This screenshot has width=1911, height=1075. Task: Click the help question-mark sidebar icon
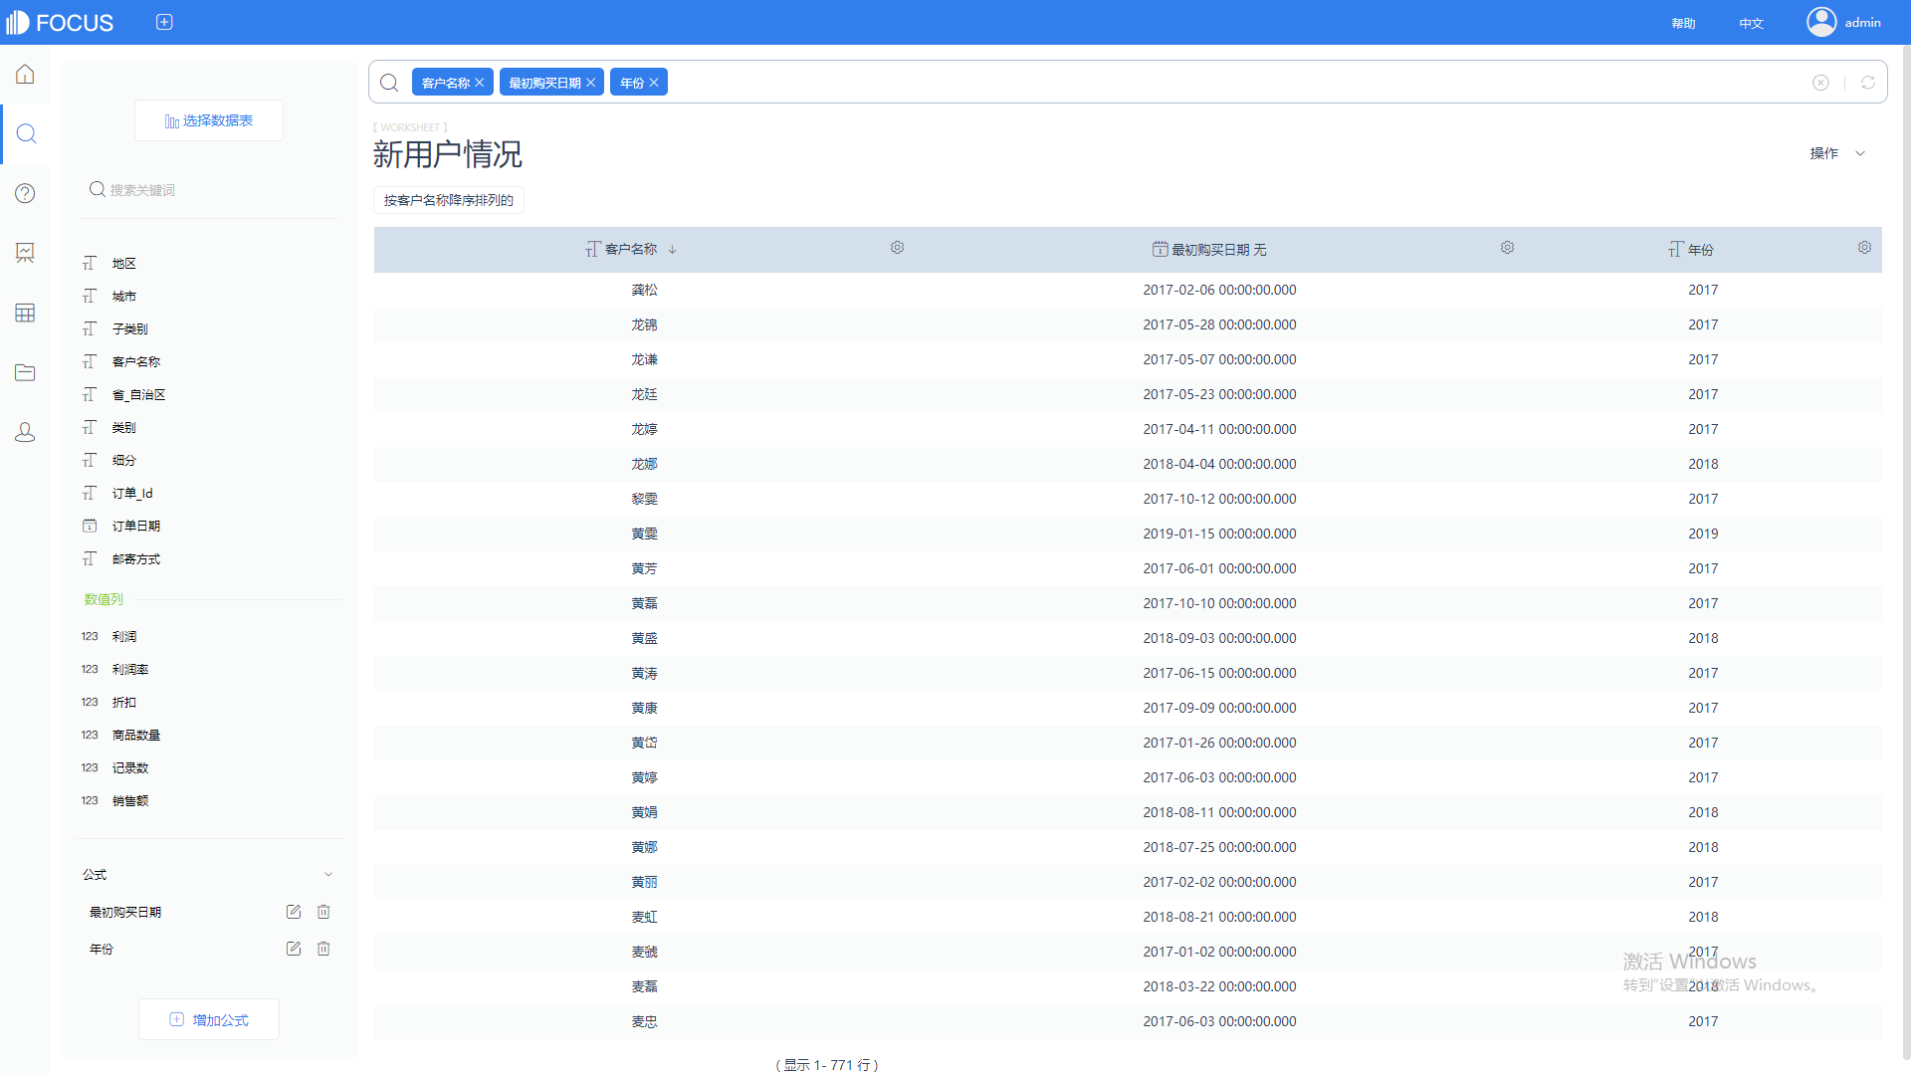coord(25,193)
